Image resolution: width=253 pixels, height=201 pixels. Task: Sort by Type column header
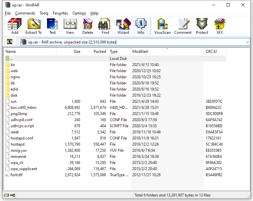coord(119,52)
